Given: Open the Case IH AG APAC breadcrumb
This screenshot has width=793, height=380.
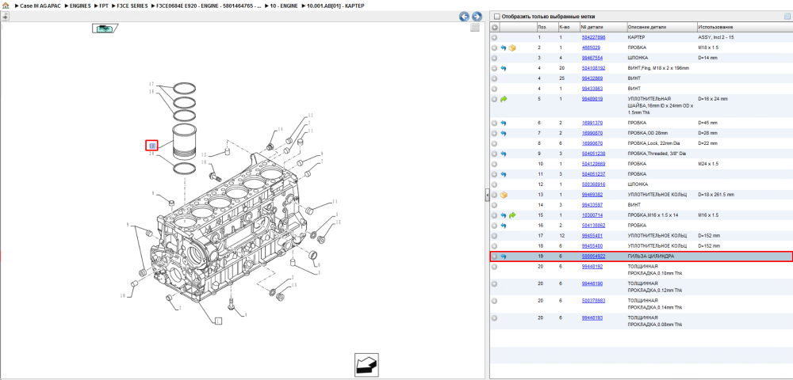Looking at the screenshot, I should click(40, 6).
